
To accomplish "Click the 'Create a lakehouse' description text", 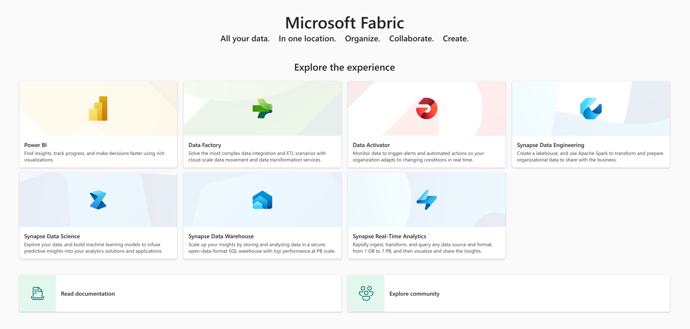I will (590, 156).
